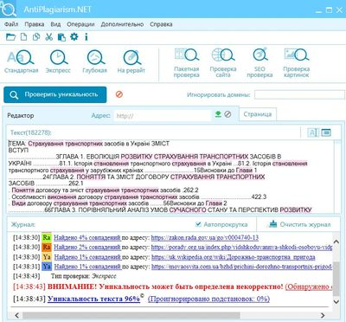Open the zakon.rada.gov.ua link
This screenshot has width=346, height=322.
[205, 238]
